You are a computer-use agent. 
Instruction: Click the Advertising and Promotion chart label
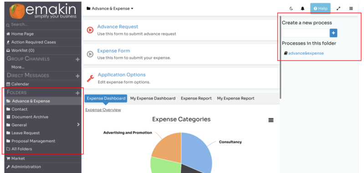[128, 133]
